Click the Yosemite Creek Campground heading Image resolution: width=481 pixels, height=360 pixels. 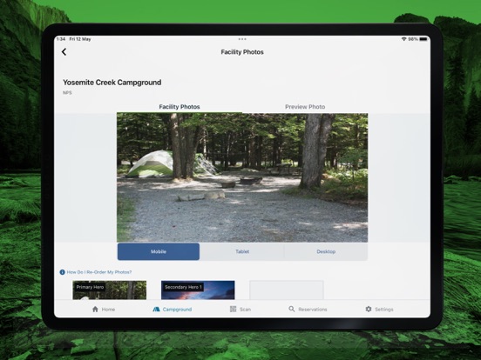(112, 83)
